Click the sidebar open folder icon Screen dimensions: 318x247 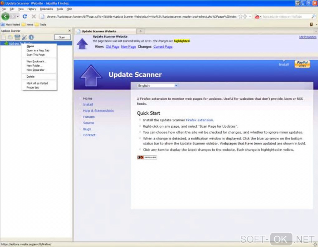[10, 37]
